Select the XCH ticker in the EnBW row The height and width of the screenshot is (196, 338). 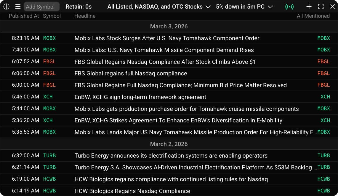tap(48, 97)
